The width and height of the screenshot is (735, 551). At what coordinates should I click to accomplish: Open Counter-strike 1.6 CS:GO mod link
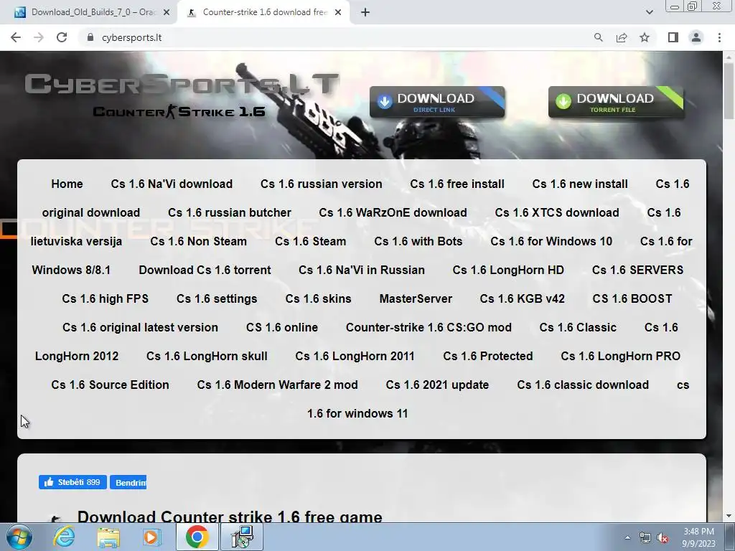[429, 327]
